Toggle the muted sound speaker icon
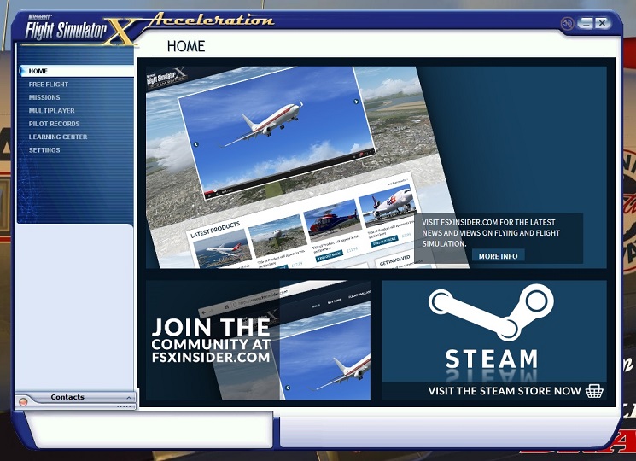Viewport: 636px width, 461px height. point(567,23)
